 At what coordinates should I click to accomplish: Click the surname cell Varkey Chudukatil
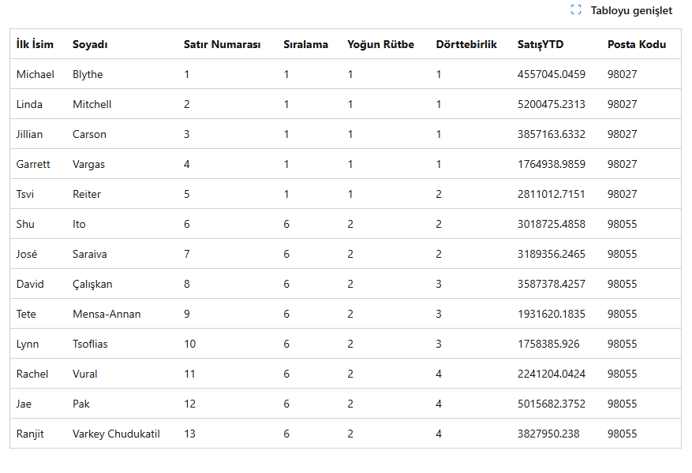pyautogui.click(x=116, y=434)
